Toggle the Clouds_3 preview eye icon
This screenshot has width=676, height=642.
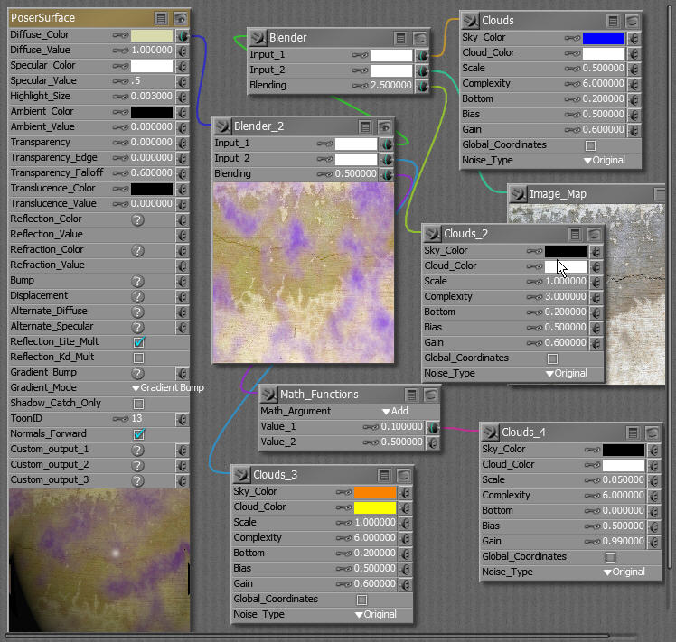[x=404, y=475]
